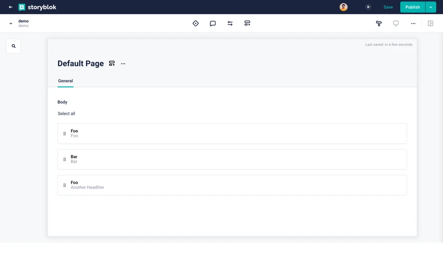Click the search magnifier button
This screenshot has height=258, width=443.
coord(14,46)
